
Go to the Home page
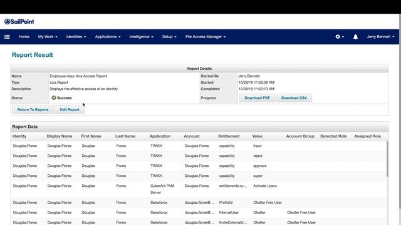(x=24, y=37)
